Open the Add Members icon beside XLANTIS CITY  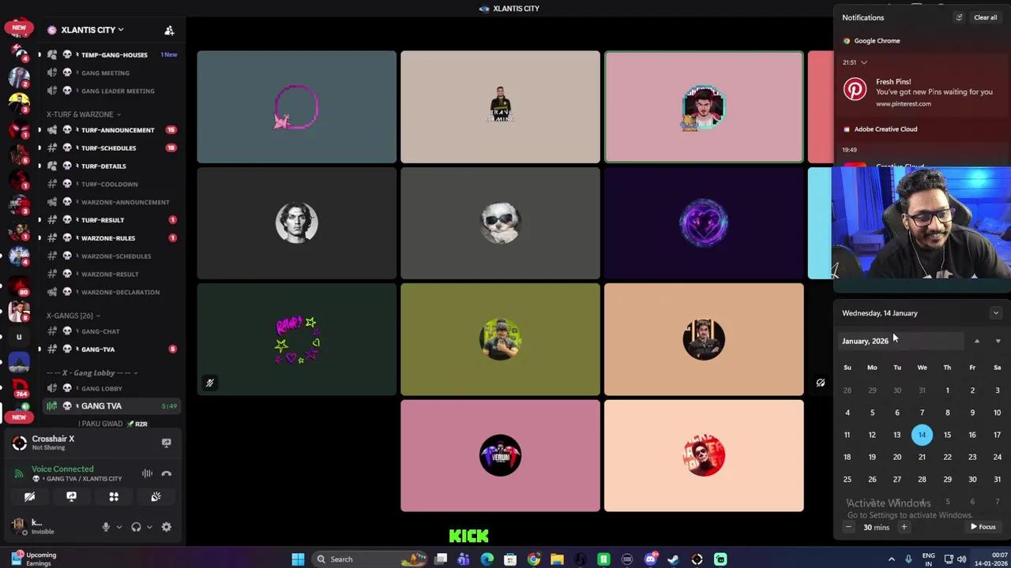click(x=169, y=30)
